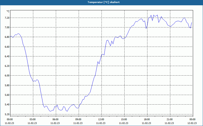Image resolution: width=203 pixels, height=126 pixels.
Task: Select the 7,20 y-axis label
Action: (7, 18)
